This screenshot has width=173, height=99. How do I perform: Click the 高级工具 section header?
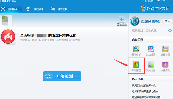pyautogui.click(x=151, y=40)
